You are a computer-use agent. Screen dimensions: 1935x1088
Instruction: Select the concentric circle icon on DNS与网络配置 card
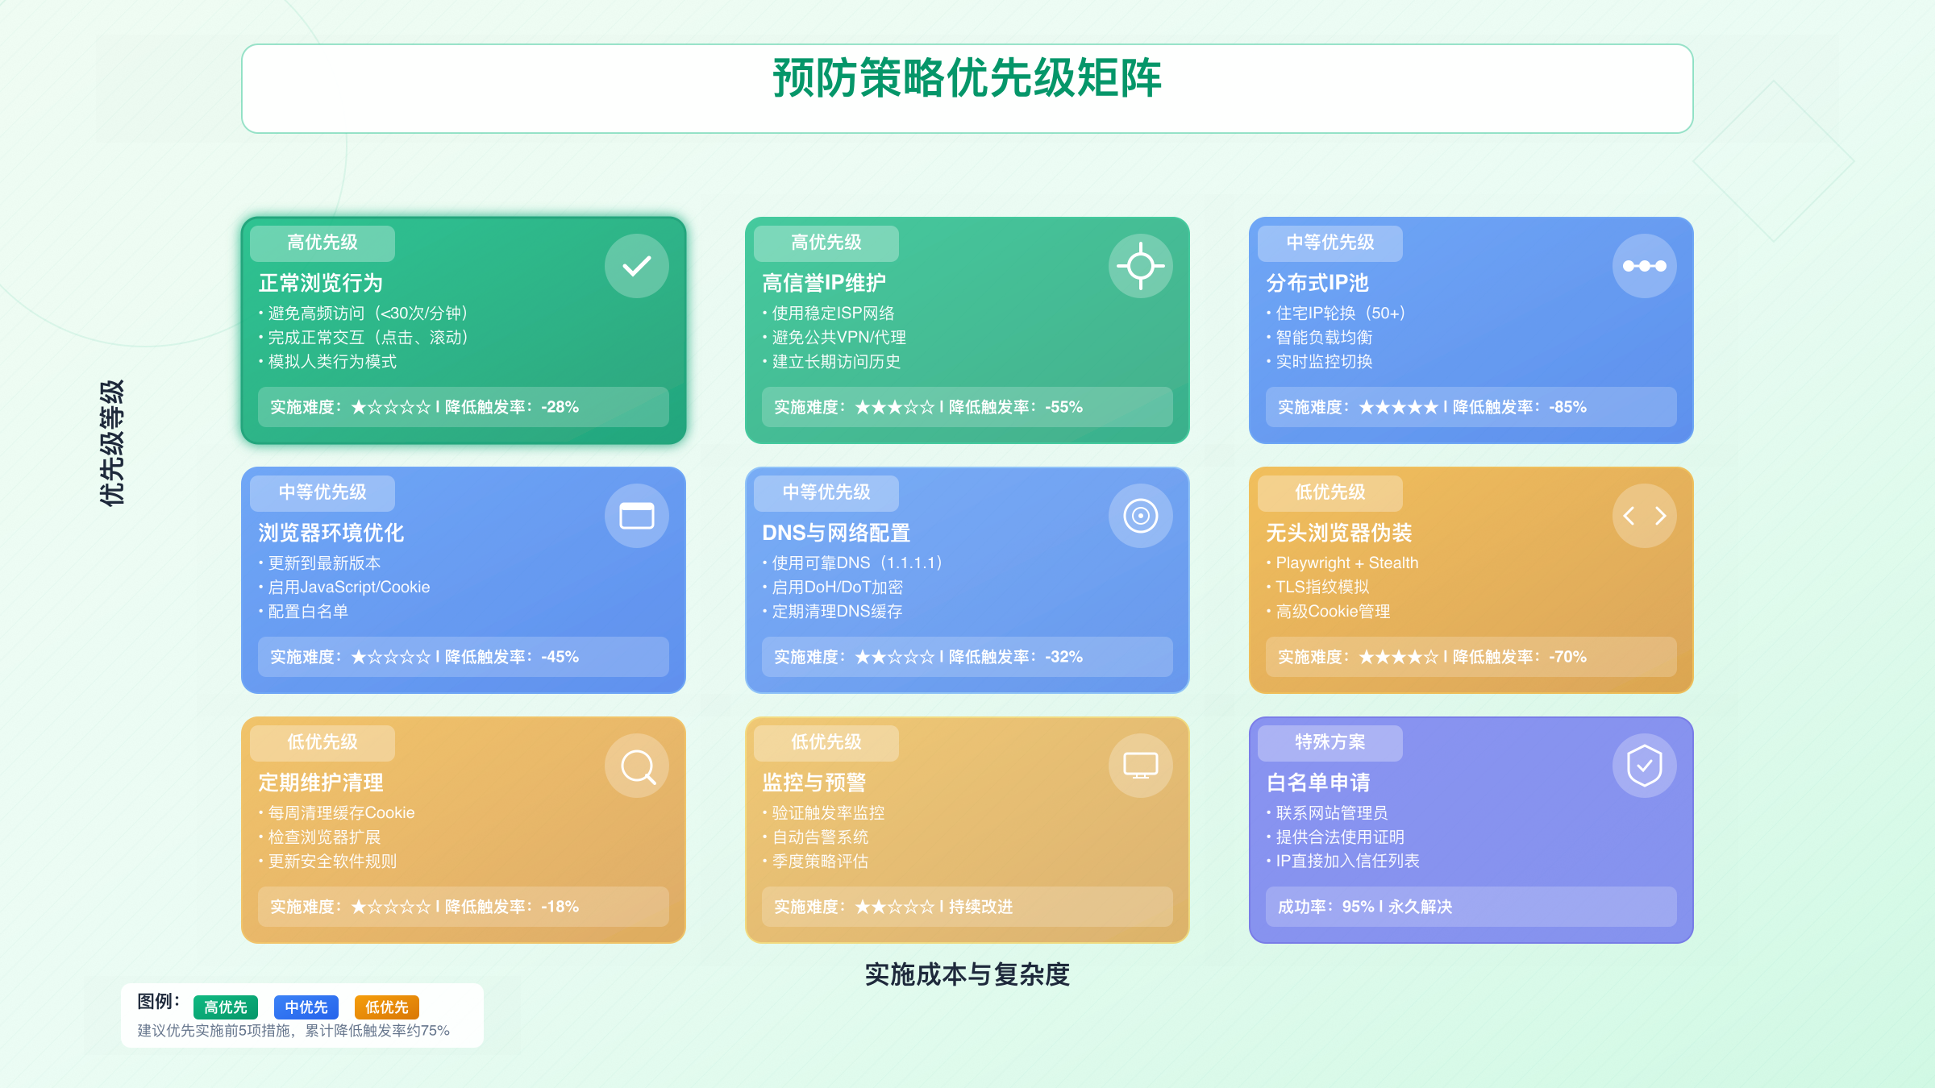click(1139, 515)
